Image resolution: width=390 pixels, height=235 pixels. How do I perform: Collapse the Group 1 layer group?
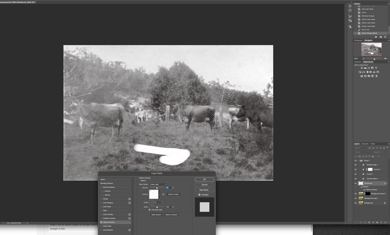point(359,161)
